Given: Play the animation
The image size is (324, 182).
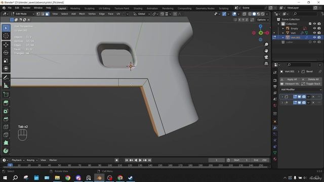Looking at the screenshot, I should pyautogui.click(x=140, y=160).
